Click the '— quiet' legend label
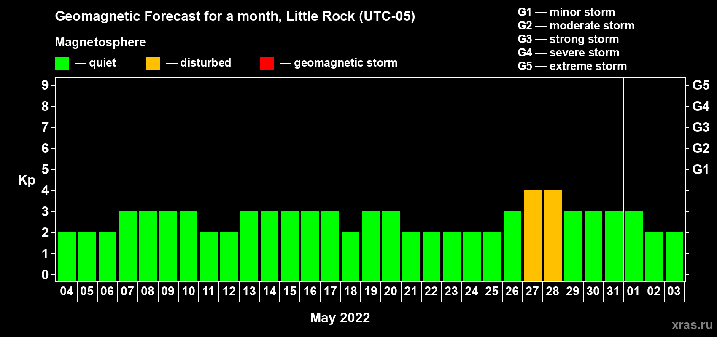 [95, 63]
